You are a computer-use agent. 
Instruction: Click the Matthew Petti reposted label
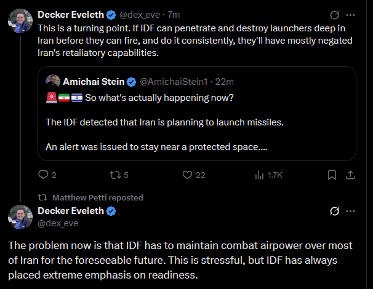click(98, 197)
